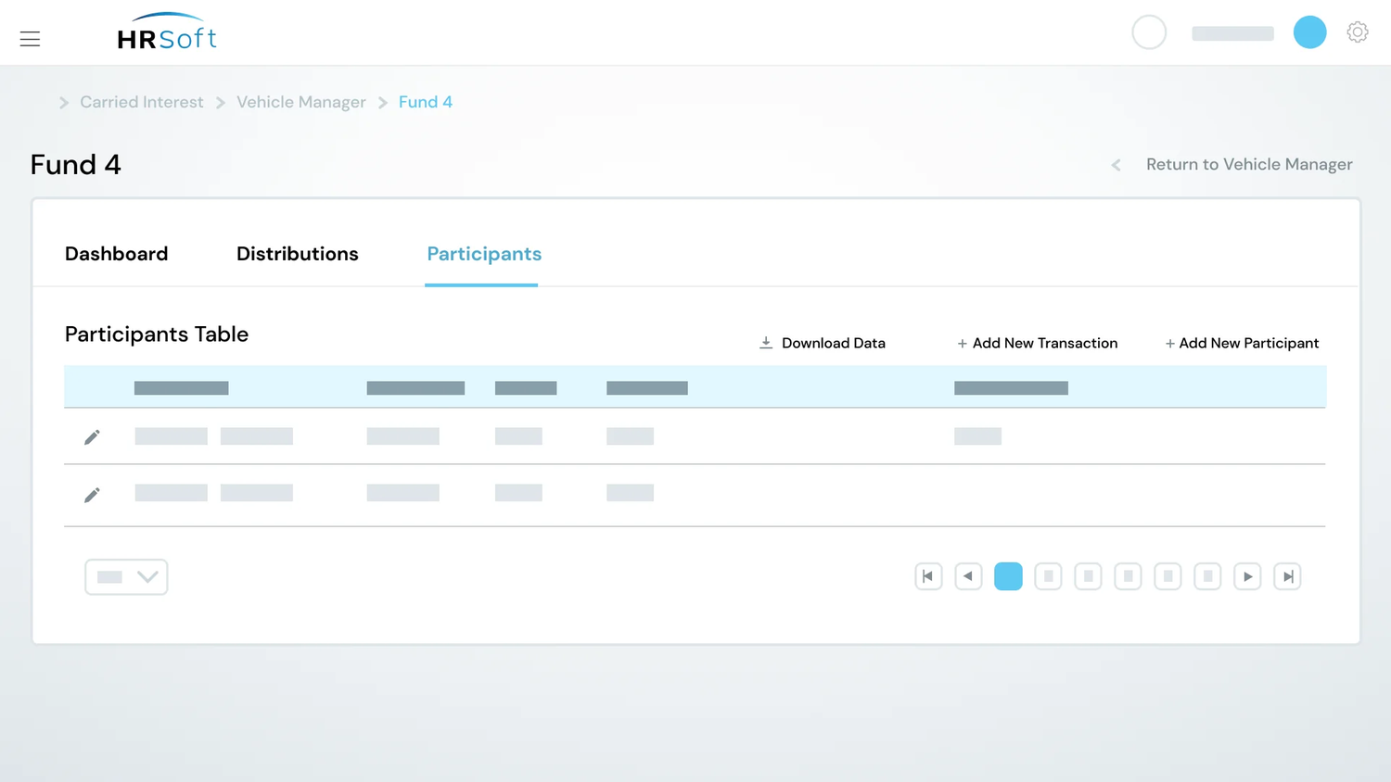Jump to first page of table
The image size is (1391, 782).
928,576
